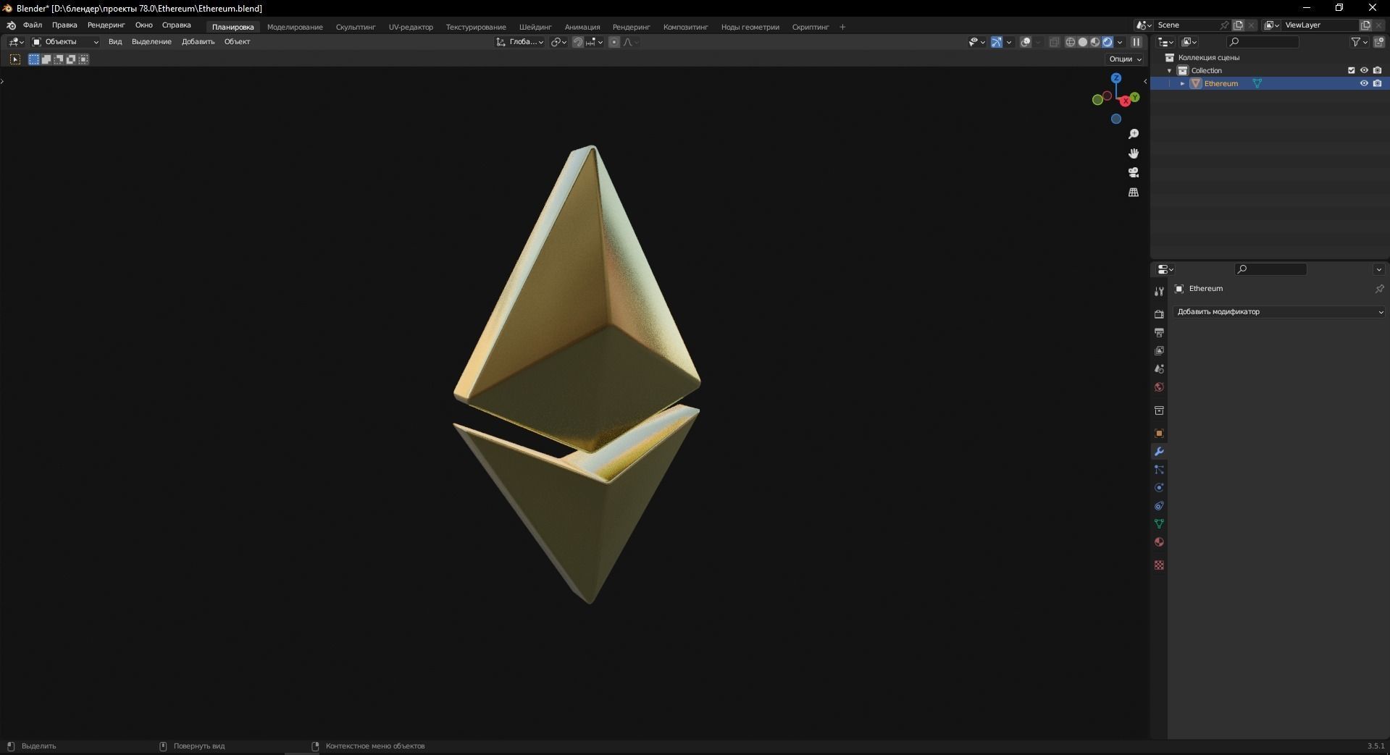Screen dimensions: 1390x755
Task: Toggle viewport gizmos display
Action: (x=997, y=42)
